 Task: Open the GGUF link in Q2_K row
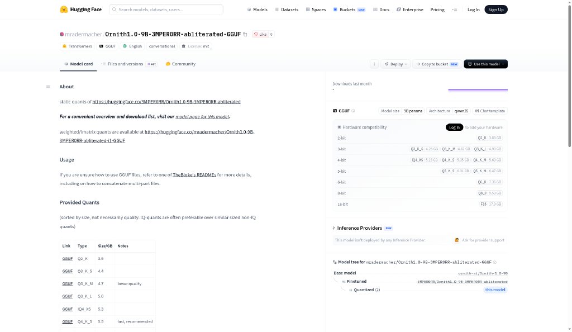pyautogui.click(x=68, y=258)
